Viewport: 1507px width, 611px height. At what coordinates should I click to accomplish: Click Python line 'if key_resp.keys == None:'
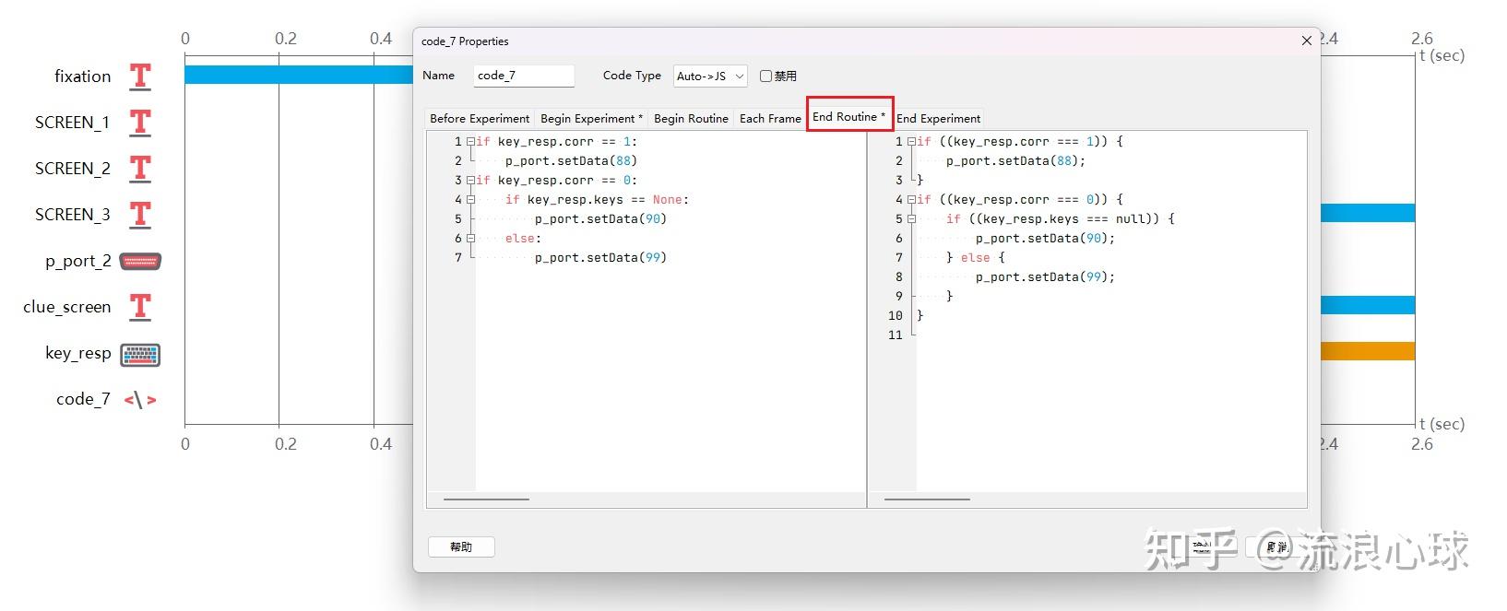click(597, 200)
